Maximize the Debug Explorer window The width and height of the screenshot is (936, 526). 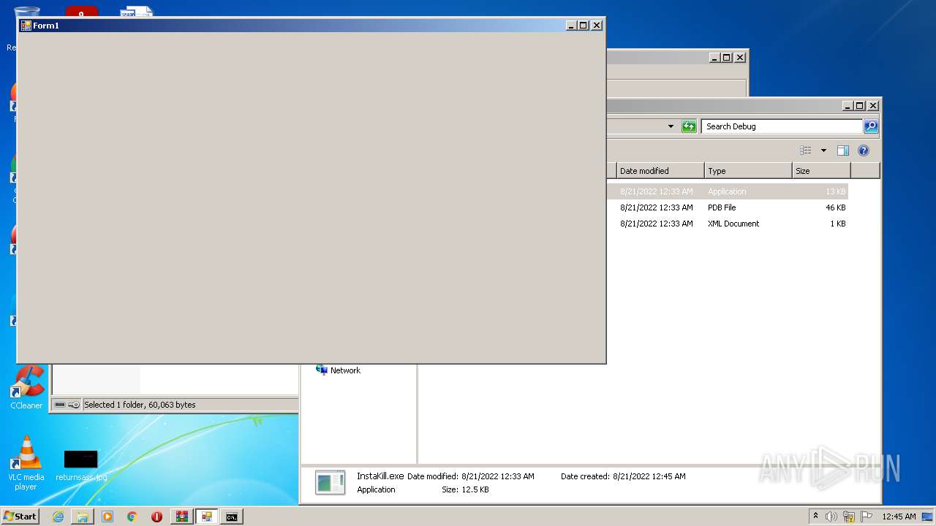point(859,106)
